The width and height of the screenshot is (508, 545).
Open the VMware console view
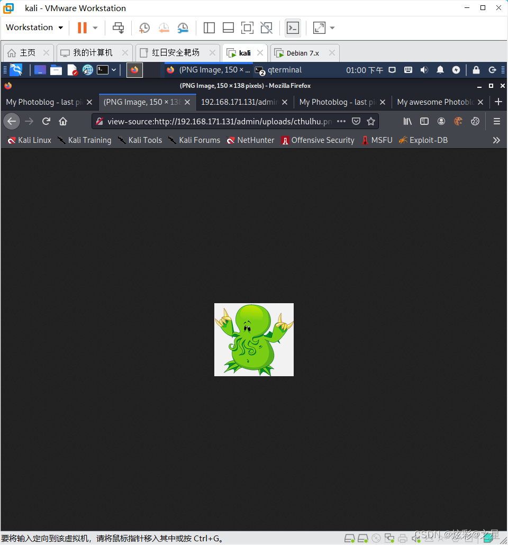(x=293, y=28)
